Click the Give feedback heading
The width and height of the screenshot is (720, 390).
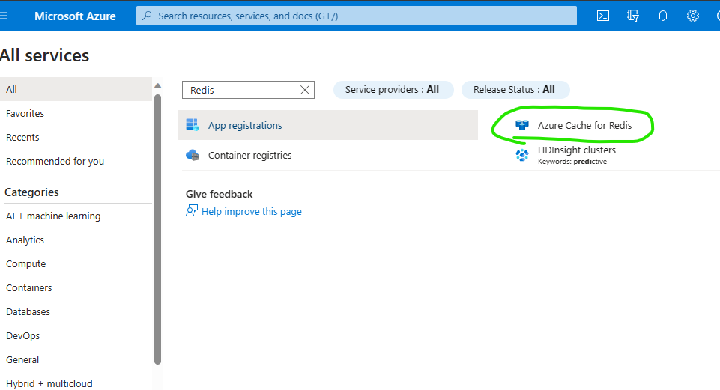[x=219, y=194]
